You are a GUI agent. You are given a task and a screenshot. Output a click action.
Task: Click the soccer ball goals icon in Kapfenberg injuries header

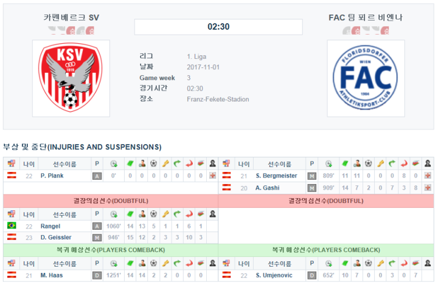point(154,163)
